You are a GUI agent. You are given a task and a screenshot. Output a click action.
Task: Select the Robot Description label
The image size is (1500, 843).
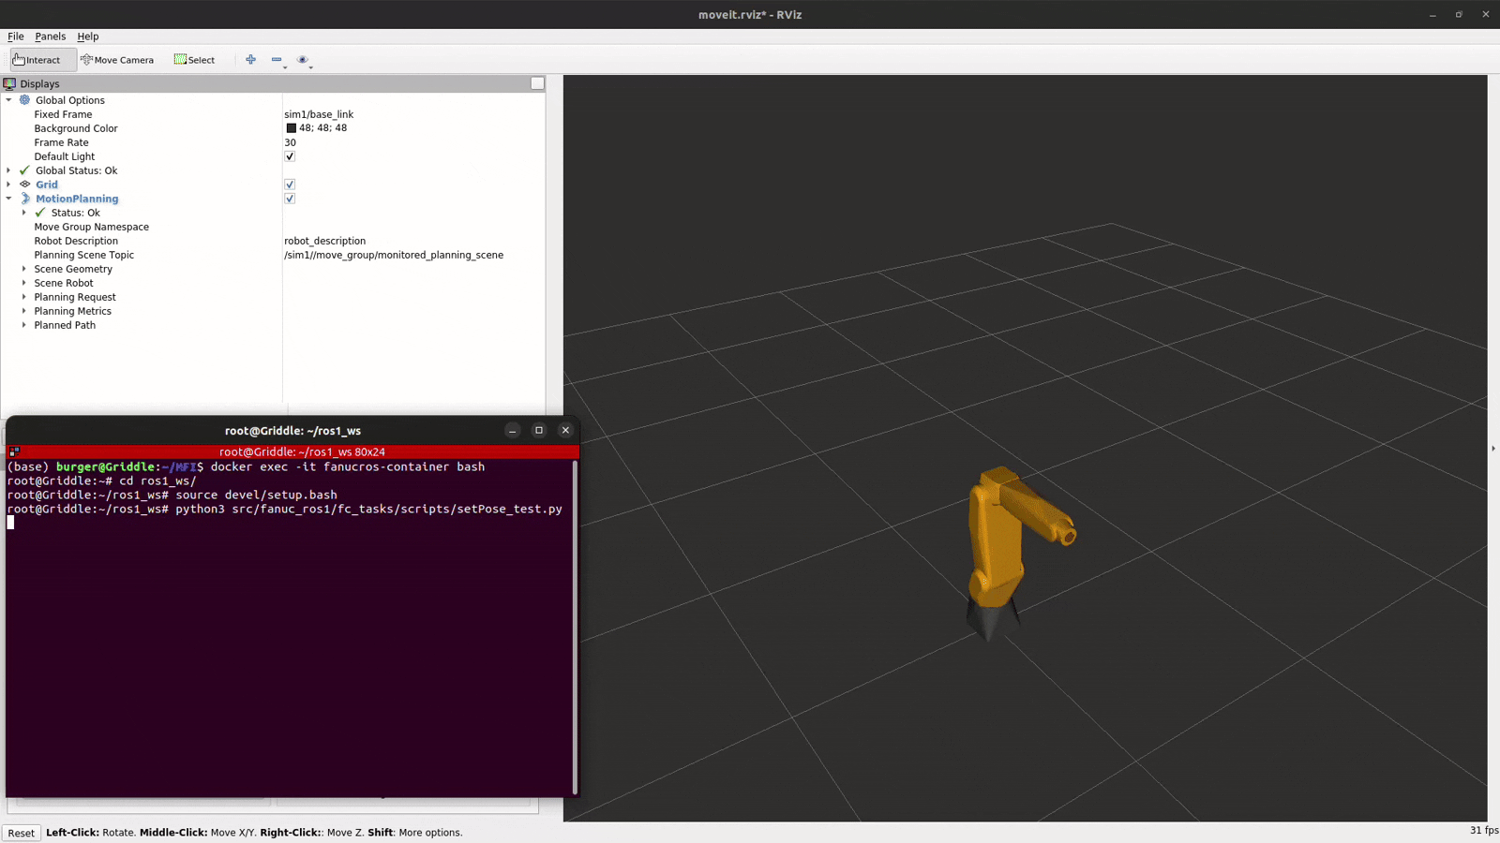tap(76, 241)
